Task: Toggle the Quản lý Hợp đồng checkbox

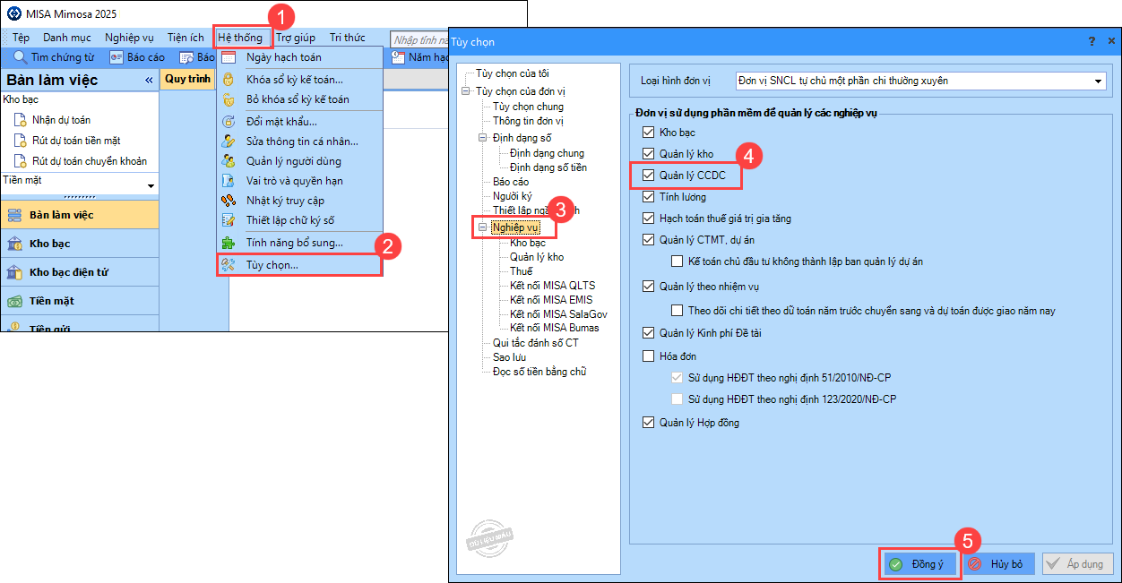Action: click(649, 423)
